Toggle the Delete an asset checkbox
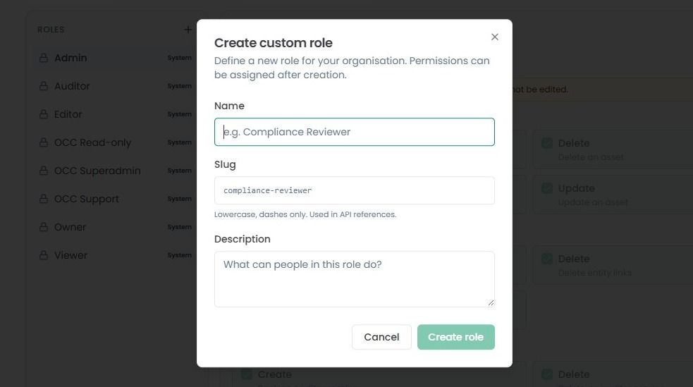Screen dimensions: 693x387 pyautogui.click(x=547, y=143)
